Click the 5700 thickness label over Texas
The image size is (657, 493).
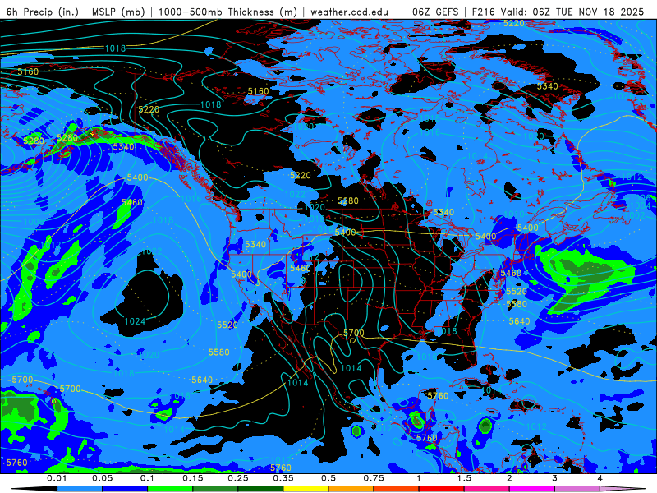[354, 333]
